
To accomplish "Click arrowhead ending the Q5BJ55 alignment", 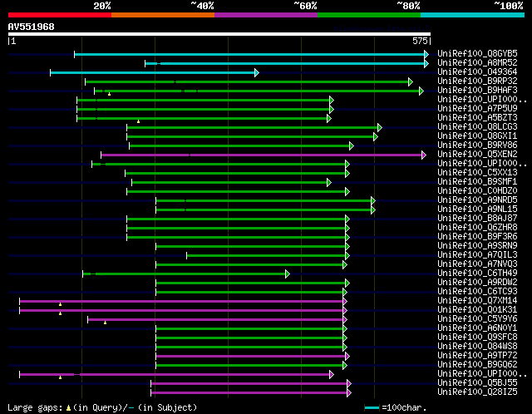I will pos(349,384).
